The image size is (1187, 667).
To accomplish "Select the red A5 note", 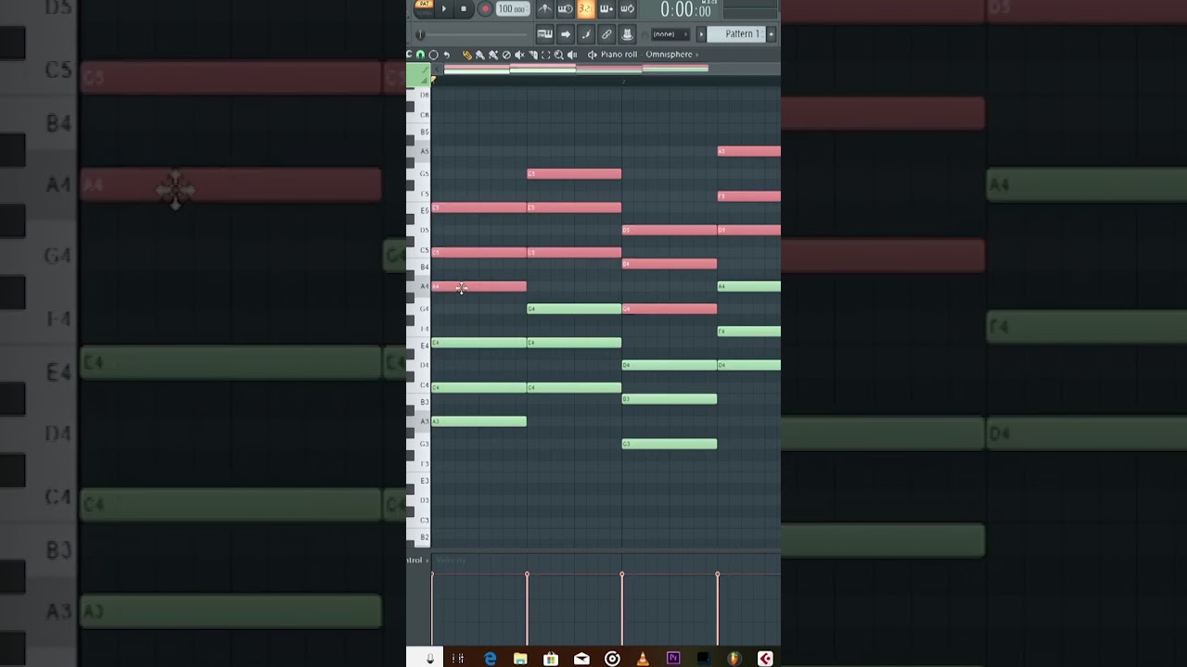I will pos(748,151).
